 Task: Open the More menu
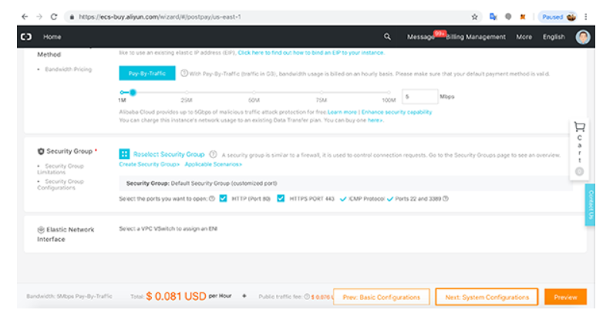(524, 37)
